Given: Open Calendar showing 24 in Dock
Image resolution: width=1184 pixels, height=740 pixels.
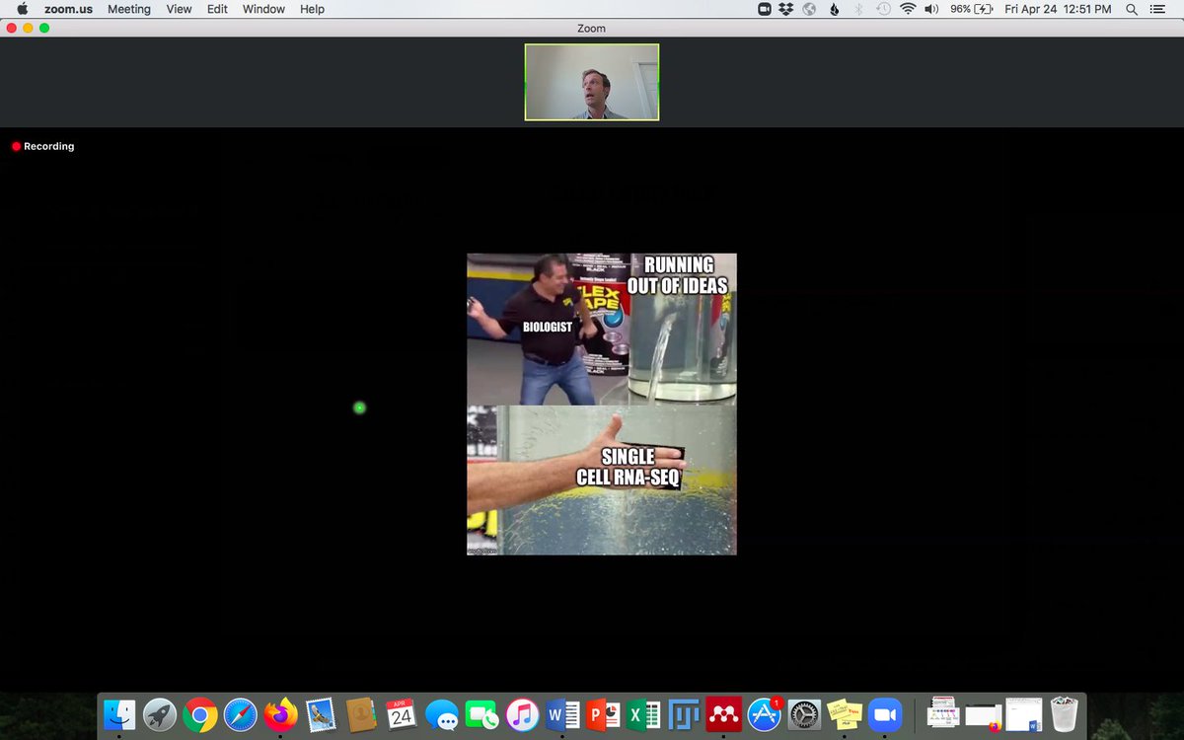Looking at the screenshot, I should (402, 713).
